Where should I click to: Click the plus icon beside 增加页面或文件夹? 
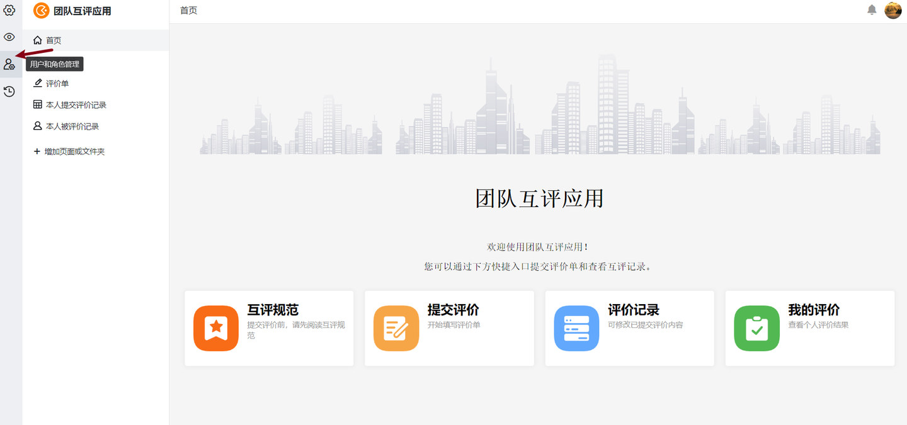(x=37, y=152)
